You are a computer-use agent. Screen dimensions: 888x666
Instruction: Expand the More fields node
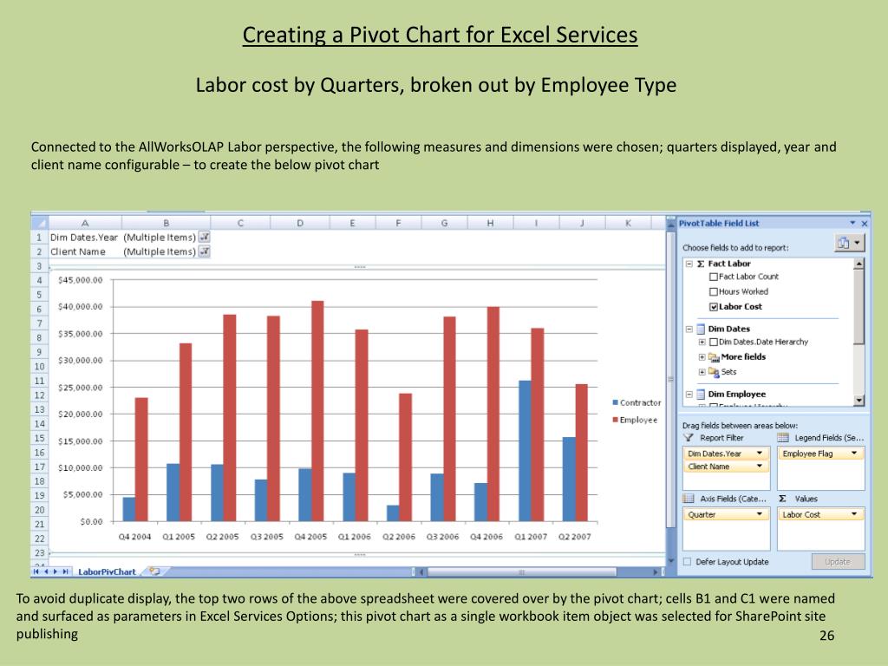click(x=702, y=357)
